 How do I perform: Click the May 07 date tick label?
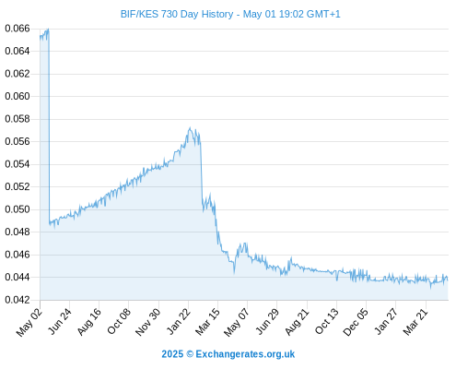[x=237, y=322]
